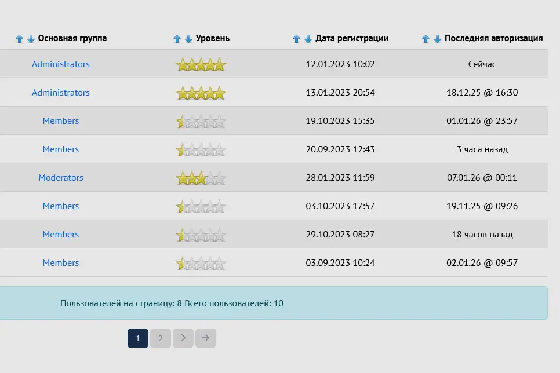Select page 2 of the user list
This screenshot has width=560, height=373.
click(161, 338)
